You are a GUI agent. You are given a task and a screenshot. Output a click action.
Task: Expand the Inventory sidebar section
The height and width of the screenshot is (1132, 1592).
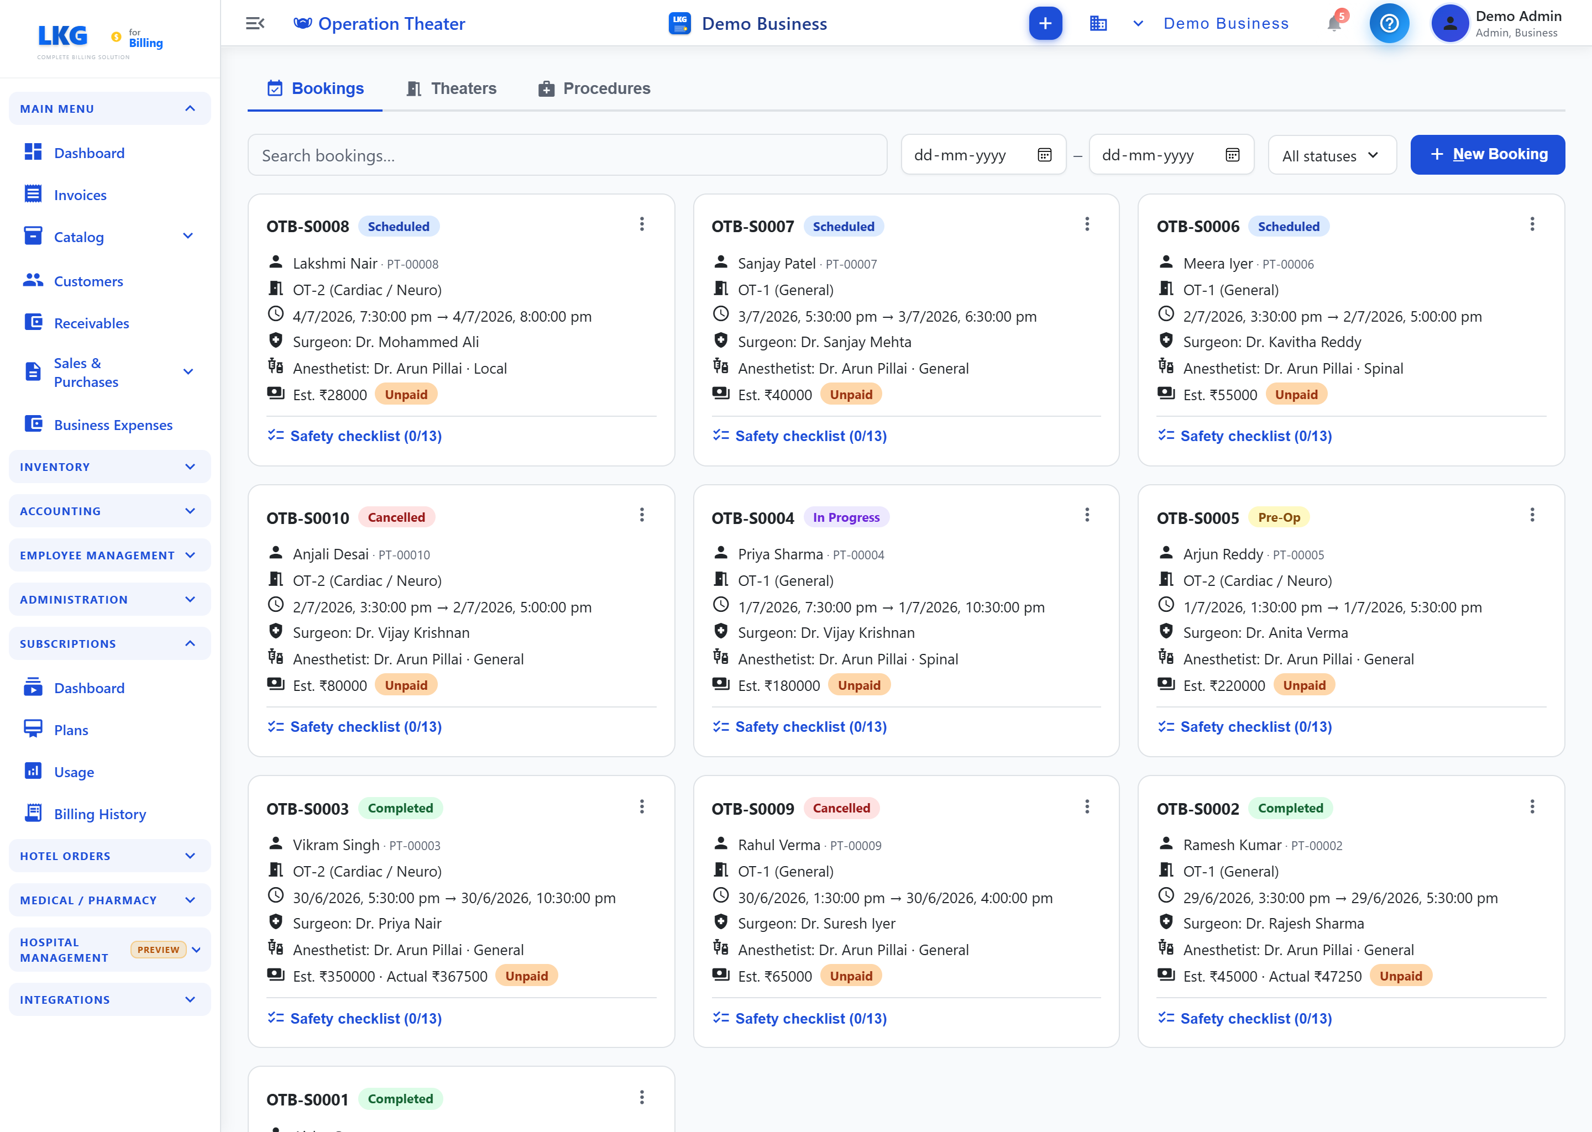(x=109, y=467)
